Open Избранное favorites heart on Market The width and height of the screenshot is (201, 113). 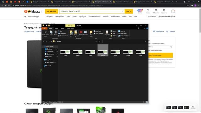(156, 11)
